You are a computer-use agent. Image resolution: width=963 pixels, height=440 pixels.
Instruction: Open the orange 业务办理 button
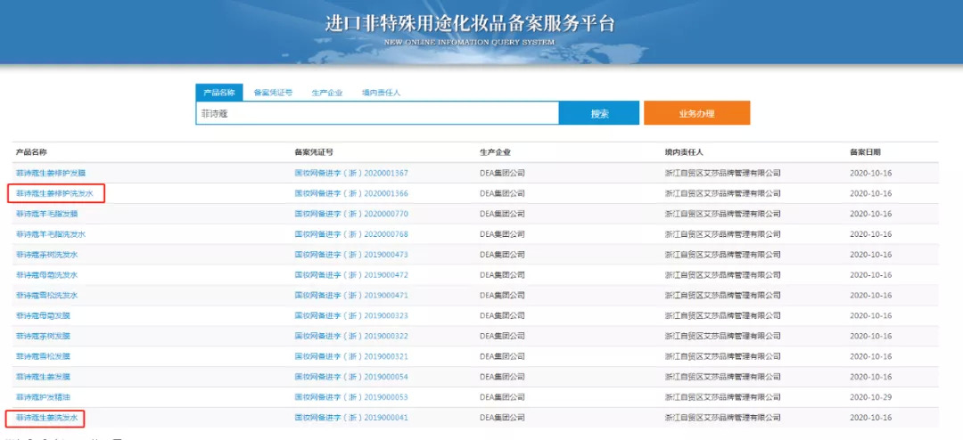696,113
